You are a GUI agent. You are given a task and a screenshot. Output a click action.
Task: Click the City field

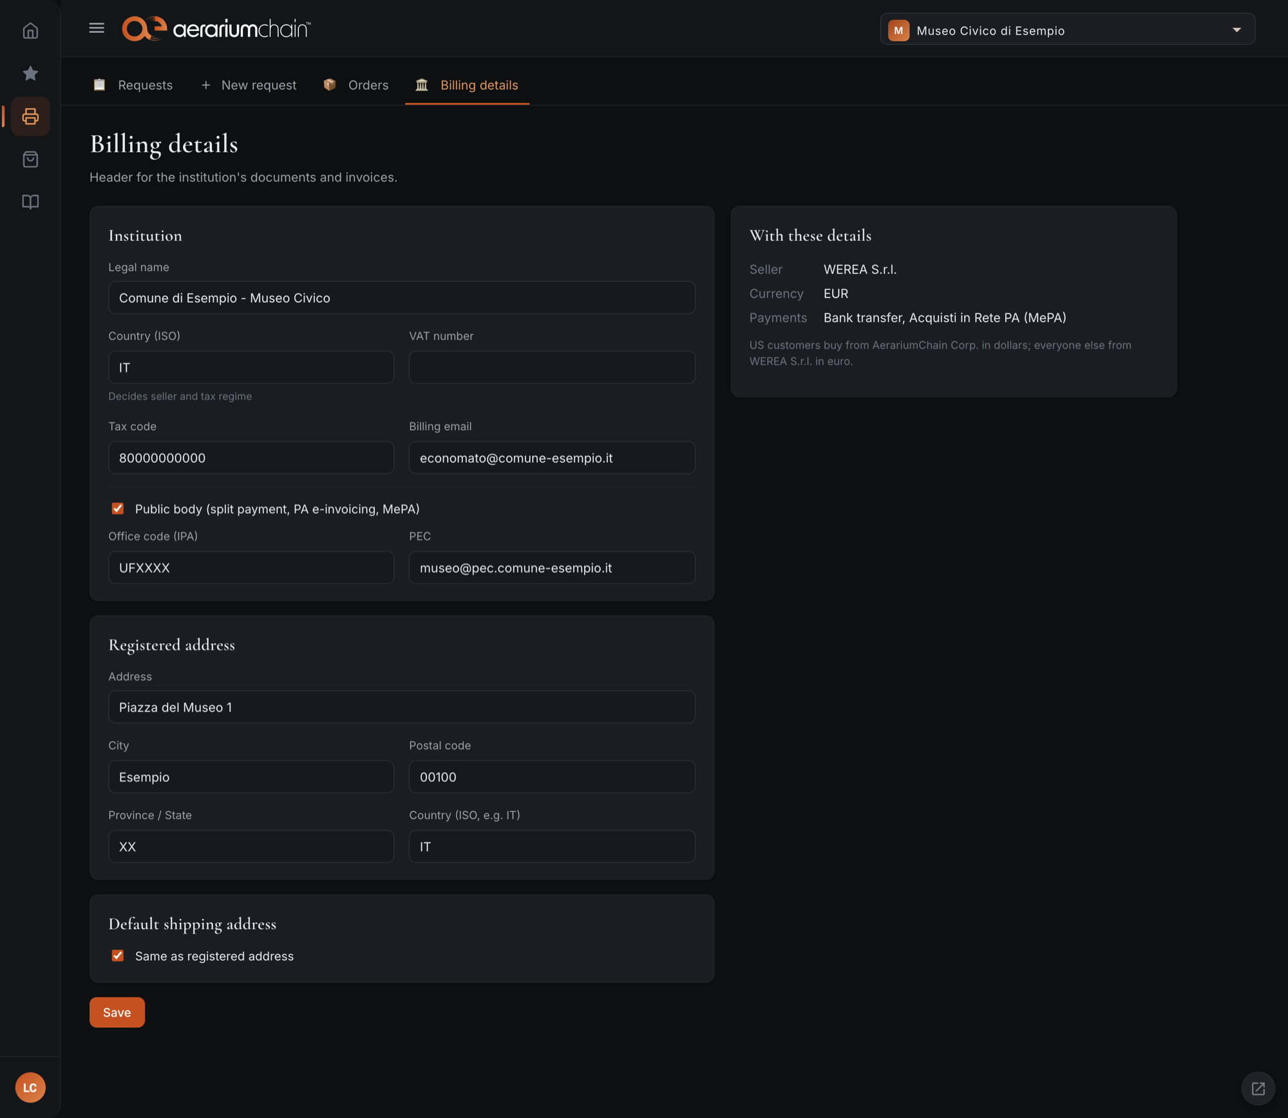(x=251, y=777)
